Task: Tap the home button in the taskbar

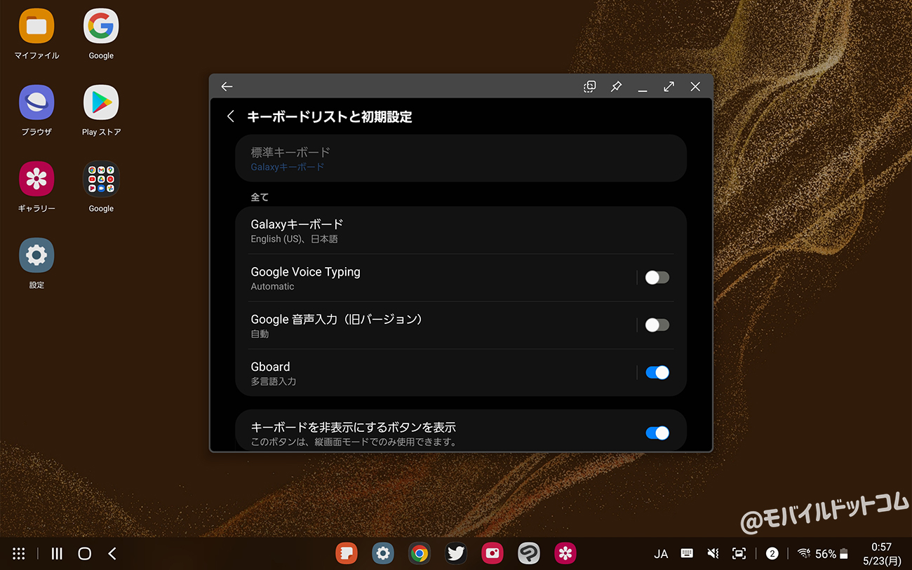Action: [85, 553]
